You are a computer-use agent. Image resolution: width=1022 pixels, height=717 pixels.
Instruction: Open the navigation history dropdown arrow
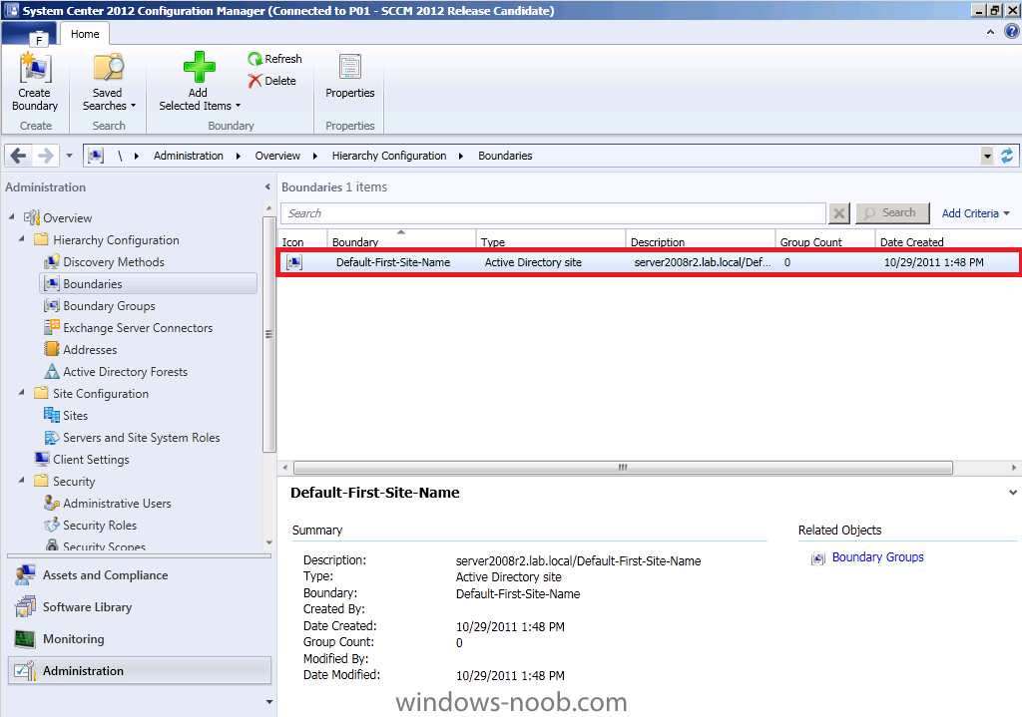pos(69,156)
